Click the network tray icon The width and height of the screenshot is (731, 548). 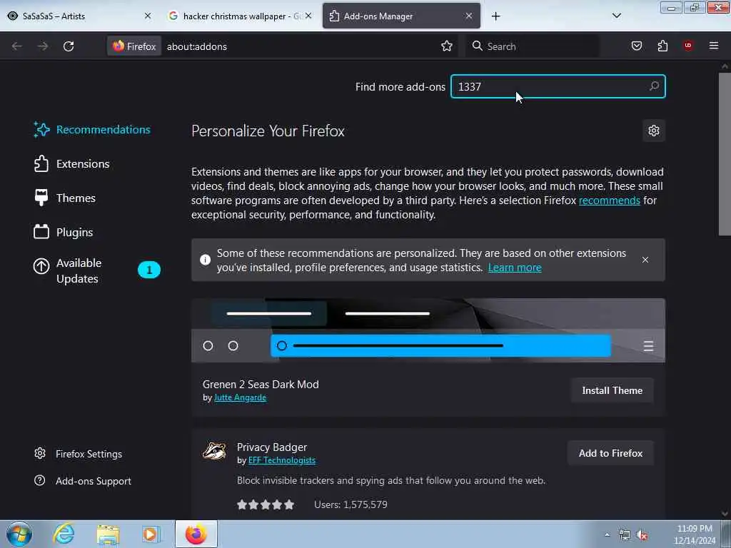pyautogui.click(x=624, y=535)
